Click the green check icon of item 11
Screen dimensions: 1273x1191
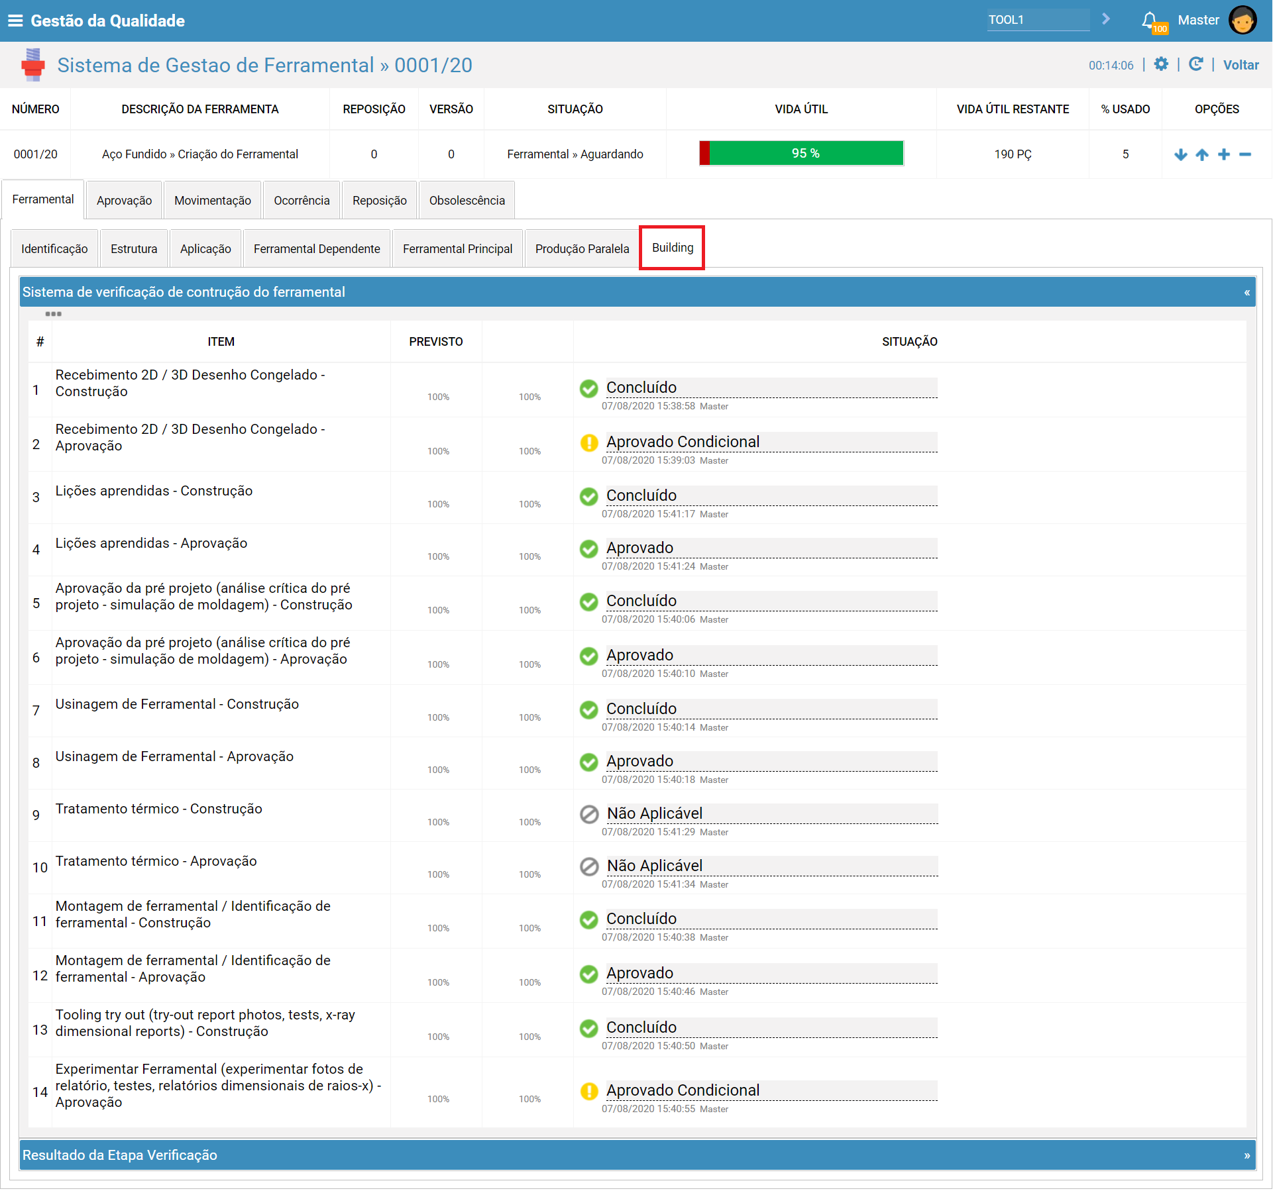(589, 919)
